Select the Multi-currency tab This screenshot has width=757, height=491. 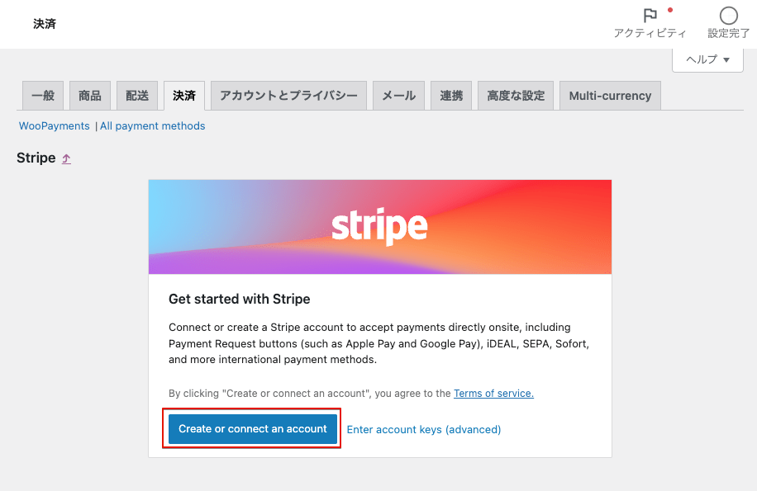tap(610, 96)
